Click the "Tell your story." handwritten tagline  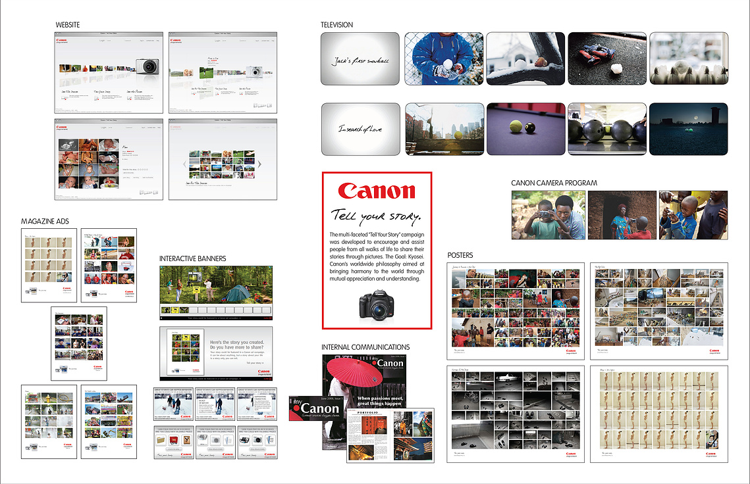[x=376, y=216]
